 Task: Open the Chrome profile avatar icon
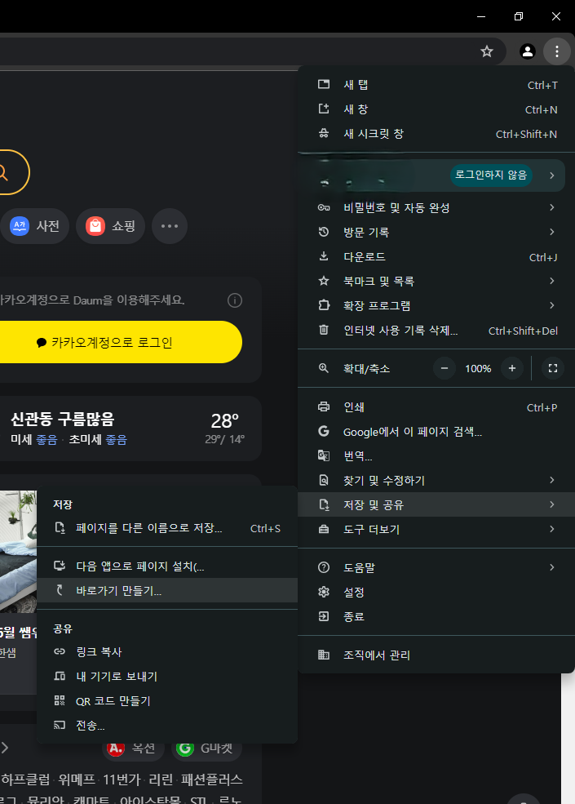click(x=528, y=51)
